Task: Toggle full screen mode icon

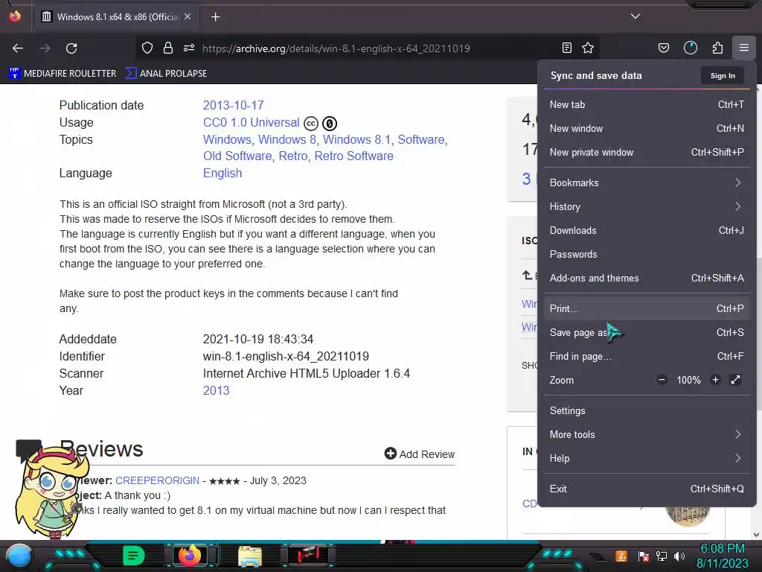Action: pyautogui.click(x=736, y=380)
